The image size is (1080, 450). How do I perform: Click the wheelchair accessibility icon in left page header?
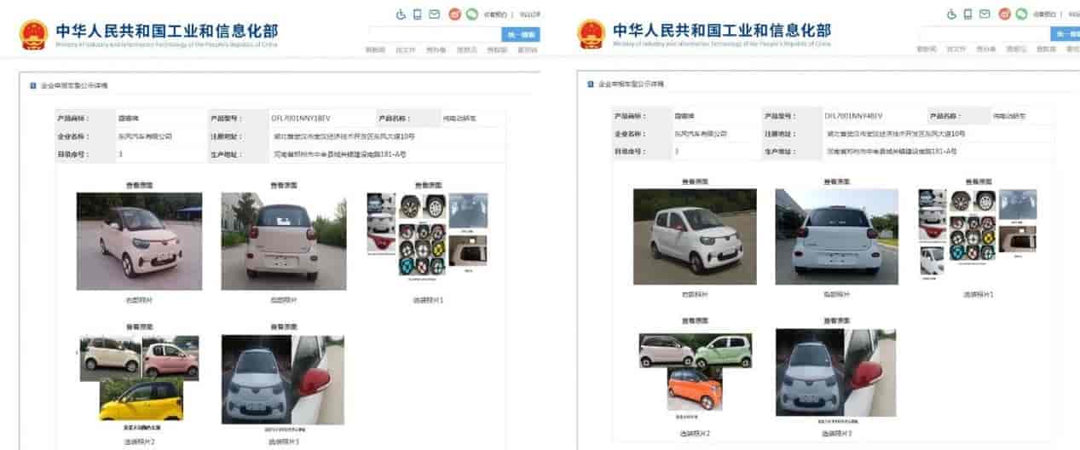(401, 14)
